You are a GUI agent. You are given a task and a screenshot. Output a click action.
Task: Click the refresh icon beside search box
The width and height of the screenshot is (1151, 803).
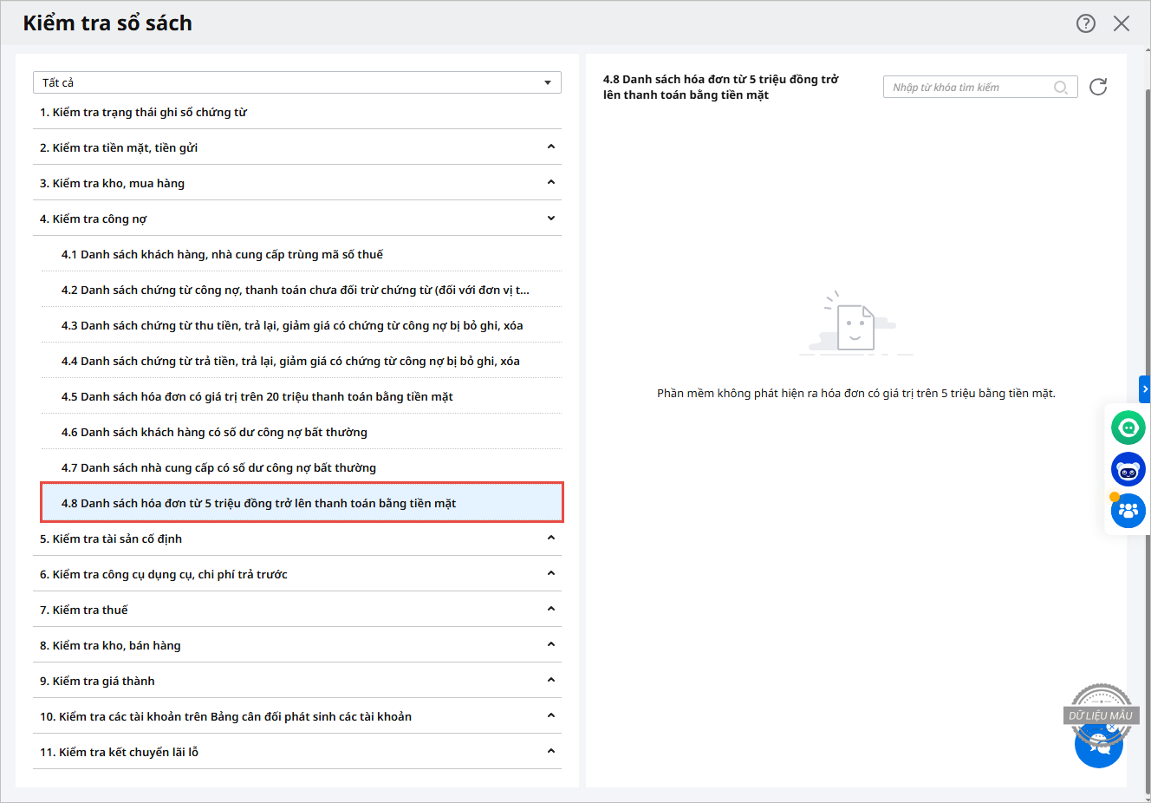tap(1098, 87)
